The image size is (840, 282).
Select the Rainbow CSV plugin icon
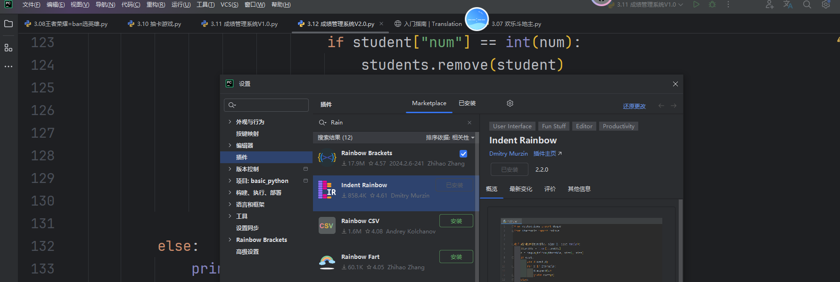(x=327, y=225)
